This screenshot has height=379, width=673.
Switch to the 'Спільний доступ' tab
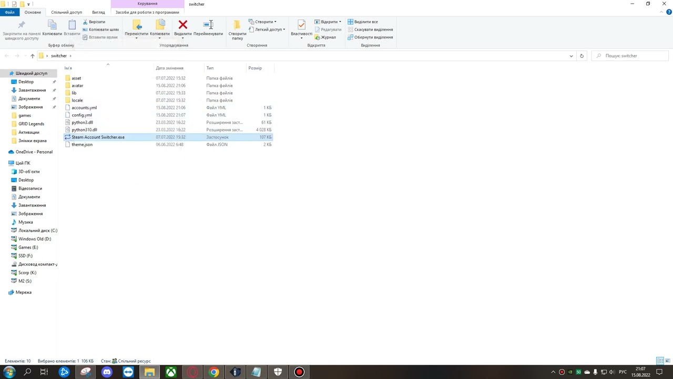click(66, 12)
